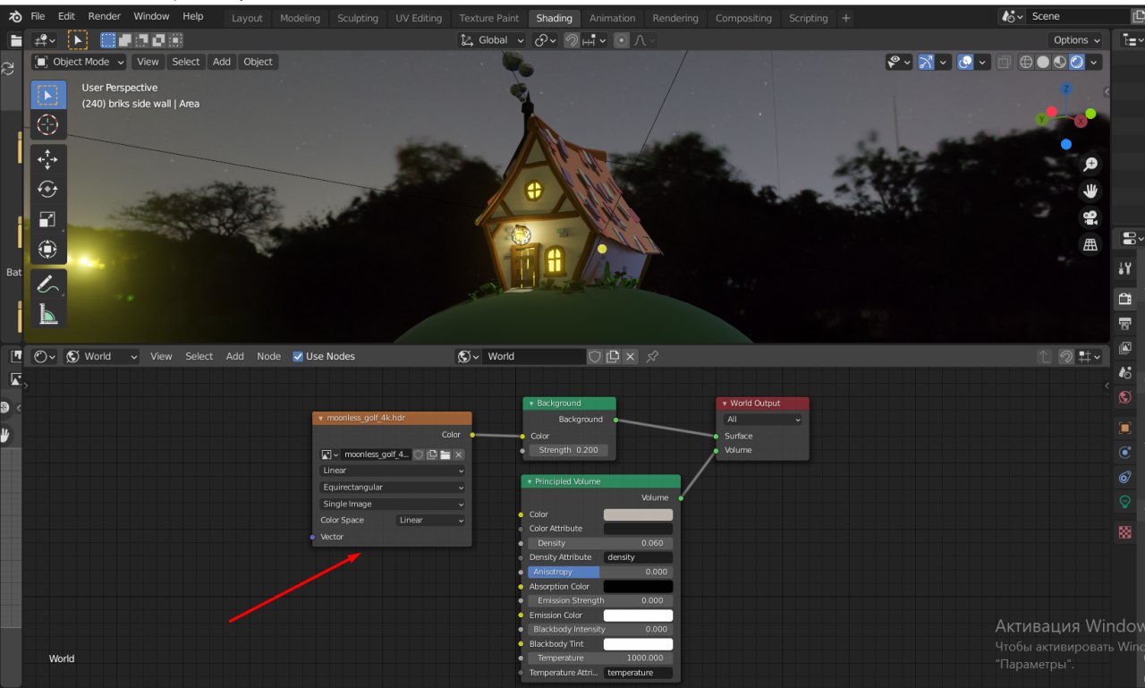This screenshot has height=688, width=1145.
Task: Toggle viewport overlays display
Action: tap(965, 63)
